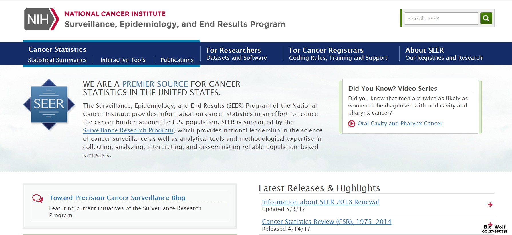
Task: Click Surveillance, Epidemiology, and End Results Program title
Action: 175,24
